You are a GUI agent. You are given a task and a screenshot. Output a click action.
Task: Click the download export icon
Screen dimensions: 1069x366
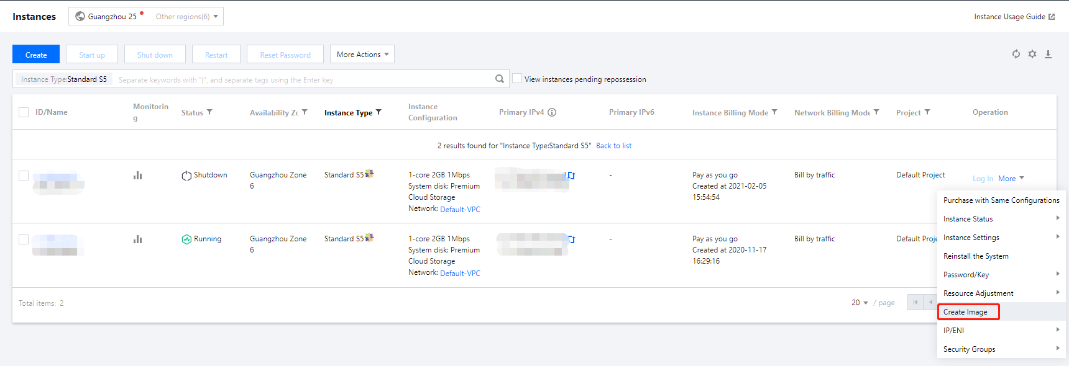[x=1048, y=54]
